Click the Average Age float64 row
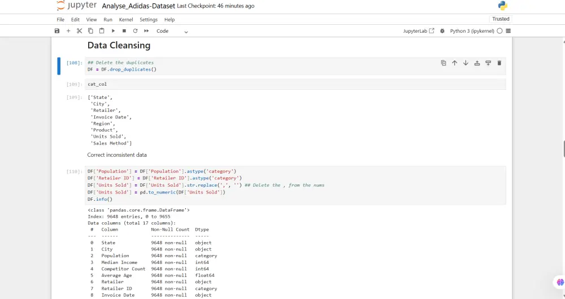This screenshot has height=299, width=565. click(153, 275)
